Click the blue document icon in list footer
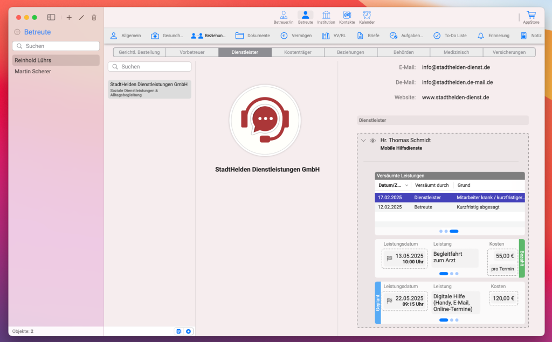 (x=179, y=331)
